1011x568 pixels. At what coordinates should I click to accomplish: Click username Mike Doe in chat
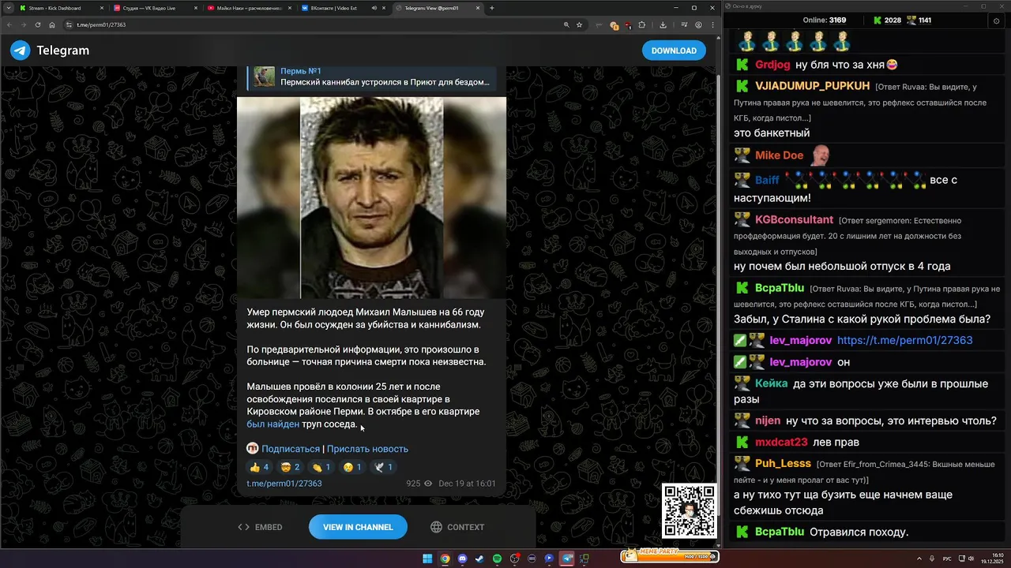(779, 155)
